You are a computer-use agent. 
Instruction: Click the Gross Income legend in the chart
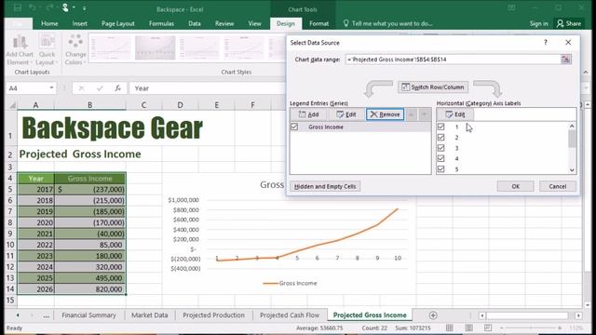pos(290,283)
